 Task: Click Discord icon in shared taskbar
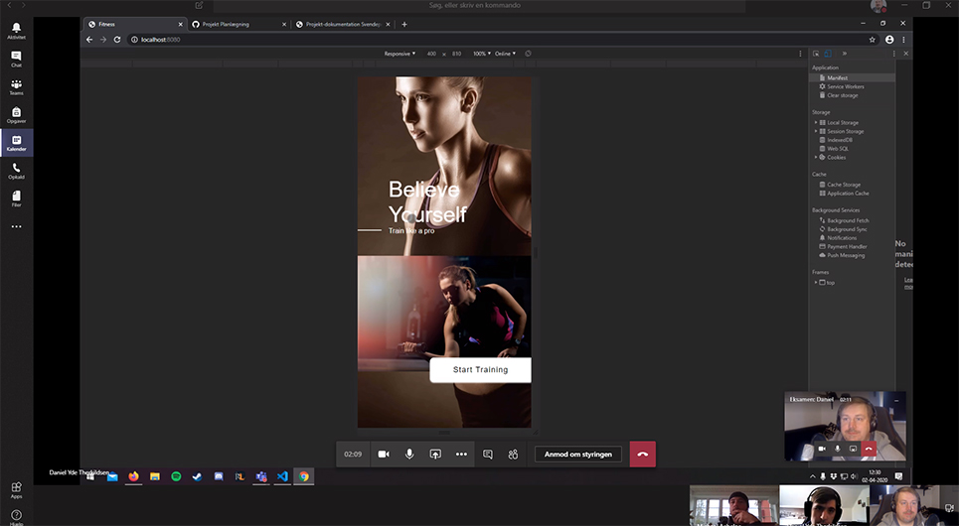pyautogui.click(x=219, y=476)
